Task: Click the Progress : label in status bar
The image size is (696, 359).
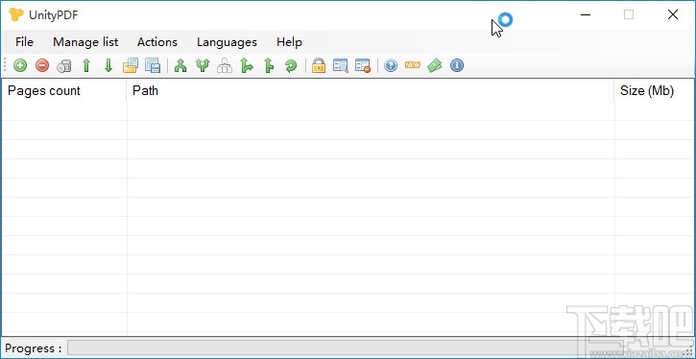Action: click(x=34, y=348)
